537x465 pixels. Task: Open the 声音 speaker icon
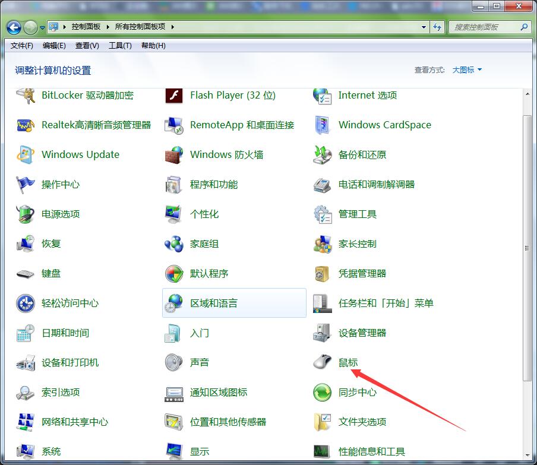click(174, 362)
